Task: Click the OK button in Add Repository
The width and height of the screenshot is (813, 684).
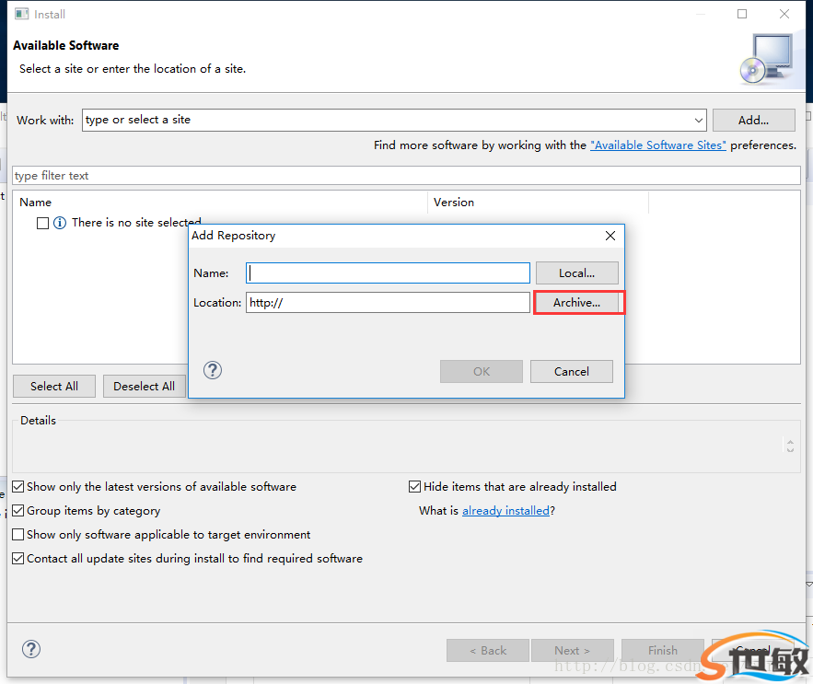Action: [x=482, y=371]
